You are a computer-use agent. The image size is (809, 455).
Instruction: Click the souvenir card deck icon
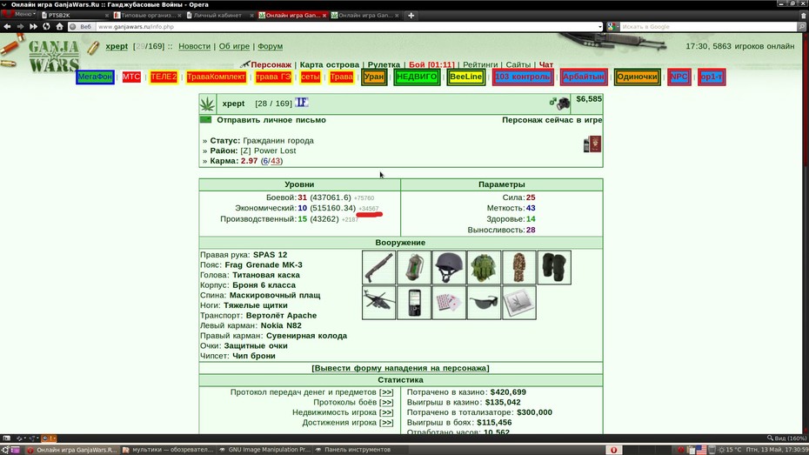tap(449, 303)
